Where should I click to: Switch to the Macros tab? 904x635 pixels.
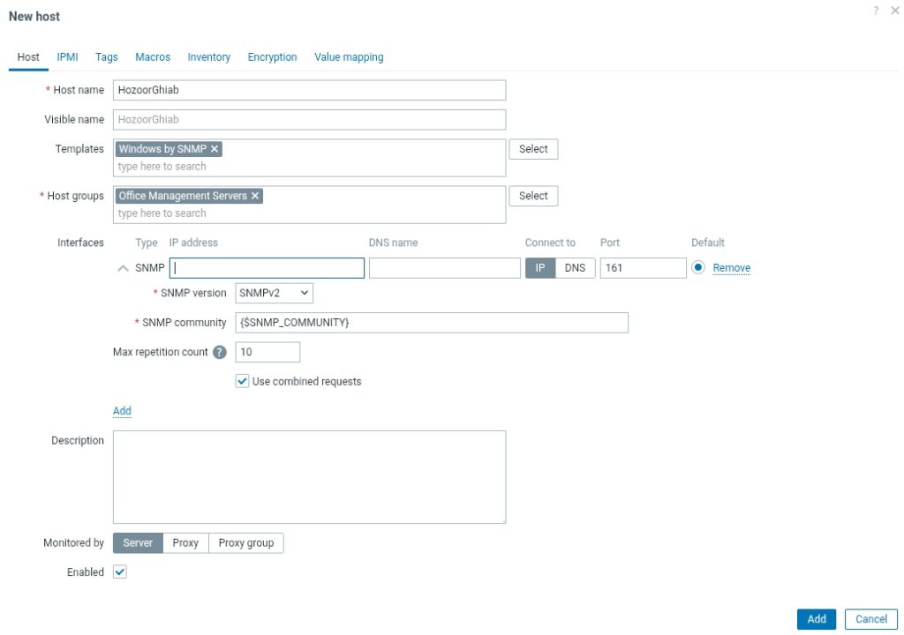(153, 57)
